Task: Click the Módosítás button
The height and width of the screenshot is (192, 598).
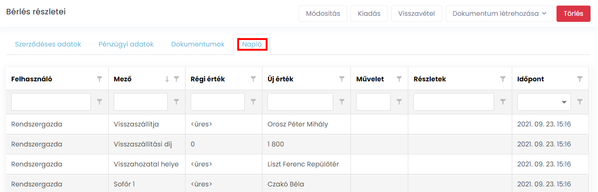Action: (x=323, y=13)
